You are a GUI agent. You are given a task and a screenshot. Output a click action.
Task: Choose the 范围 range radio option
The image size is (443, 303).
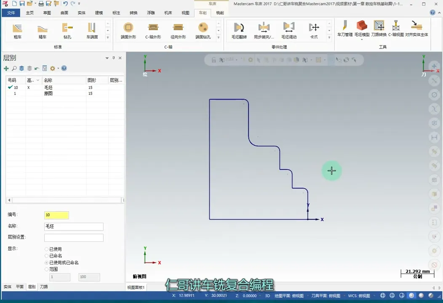(x=47, y=269)
